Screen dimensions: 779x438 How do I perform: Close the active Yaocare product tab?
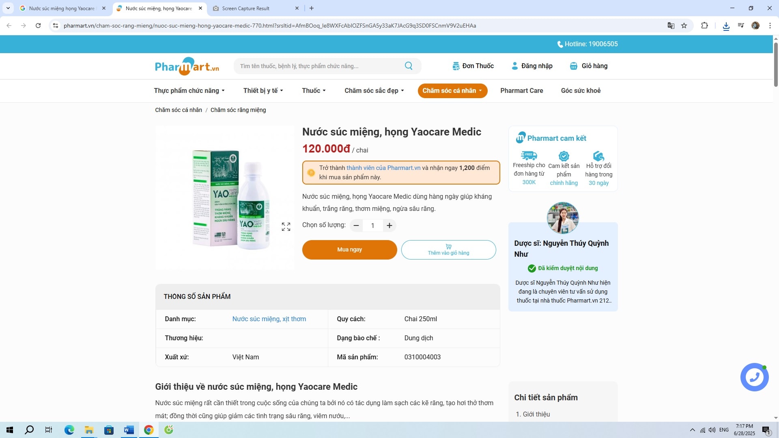tap(200, 8)
